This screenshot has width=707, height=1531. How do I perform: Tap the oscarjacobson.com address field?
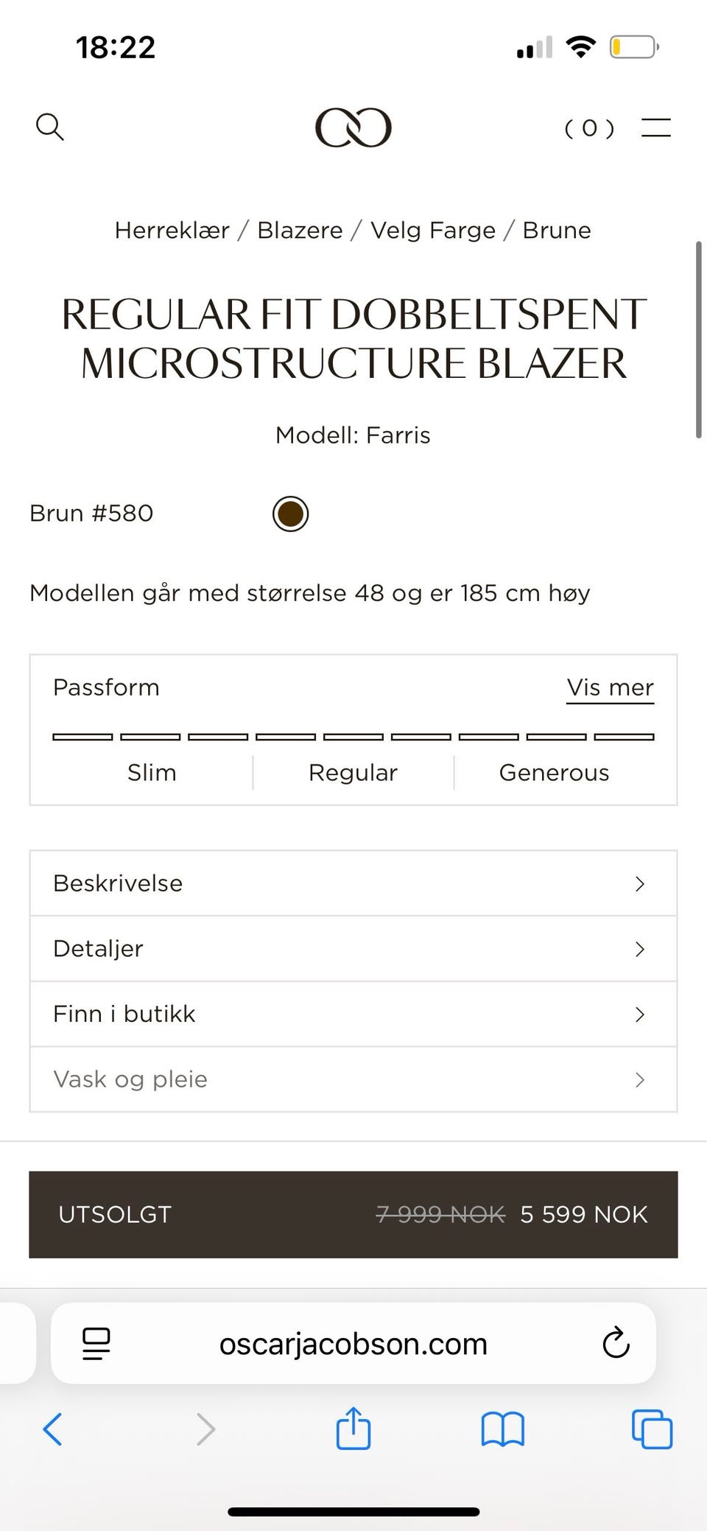point(353,1343)
